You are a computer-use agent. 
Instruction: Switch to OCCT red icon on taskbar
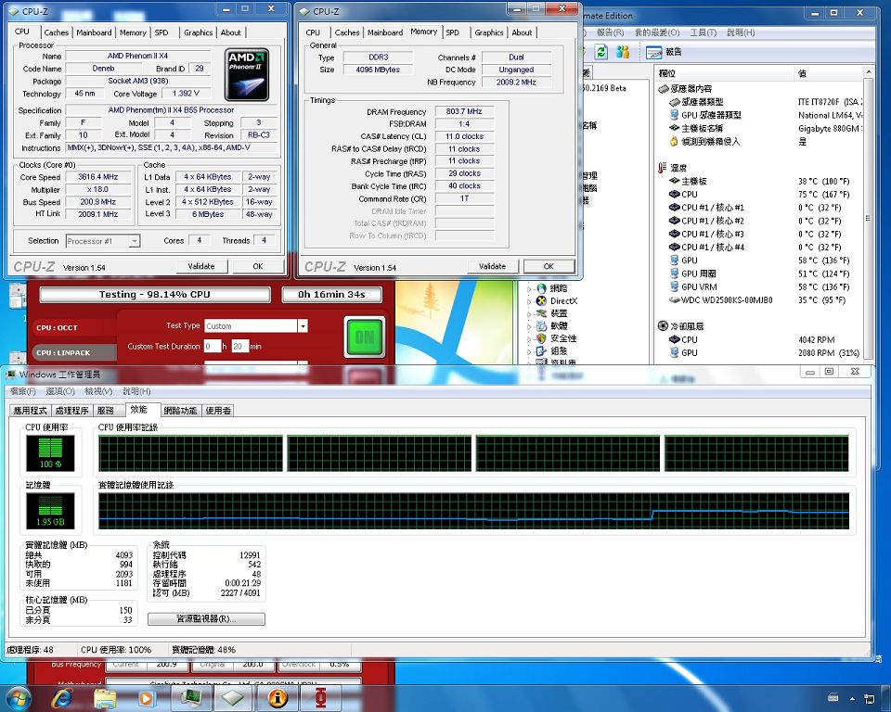click(320, 697)
